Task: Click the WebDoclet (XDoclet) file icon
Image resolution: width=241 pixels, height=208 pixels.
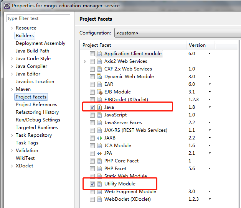Action: [x=99, y=199]
